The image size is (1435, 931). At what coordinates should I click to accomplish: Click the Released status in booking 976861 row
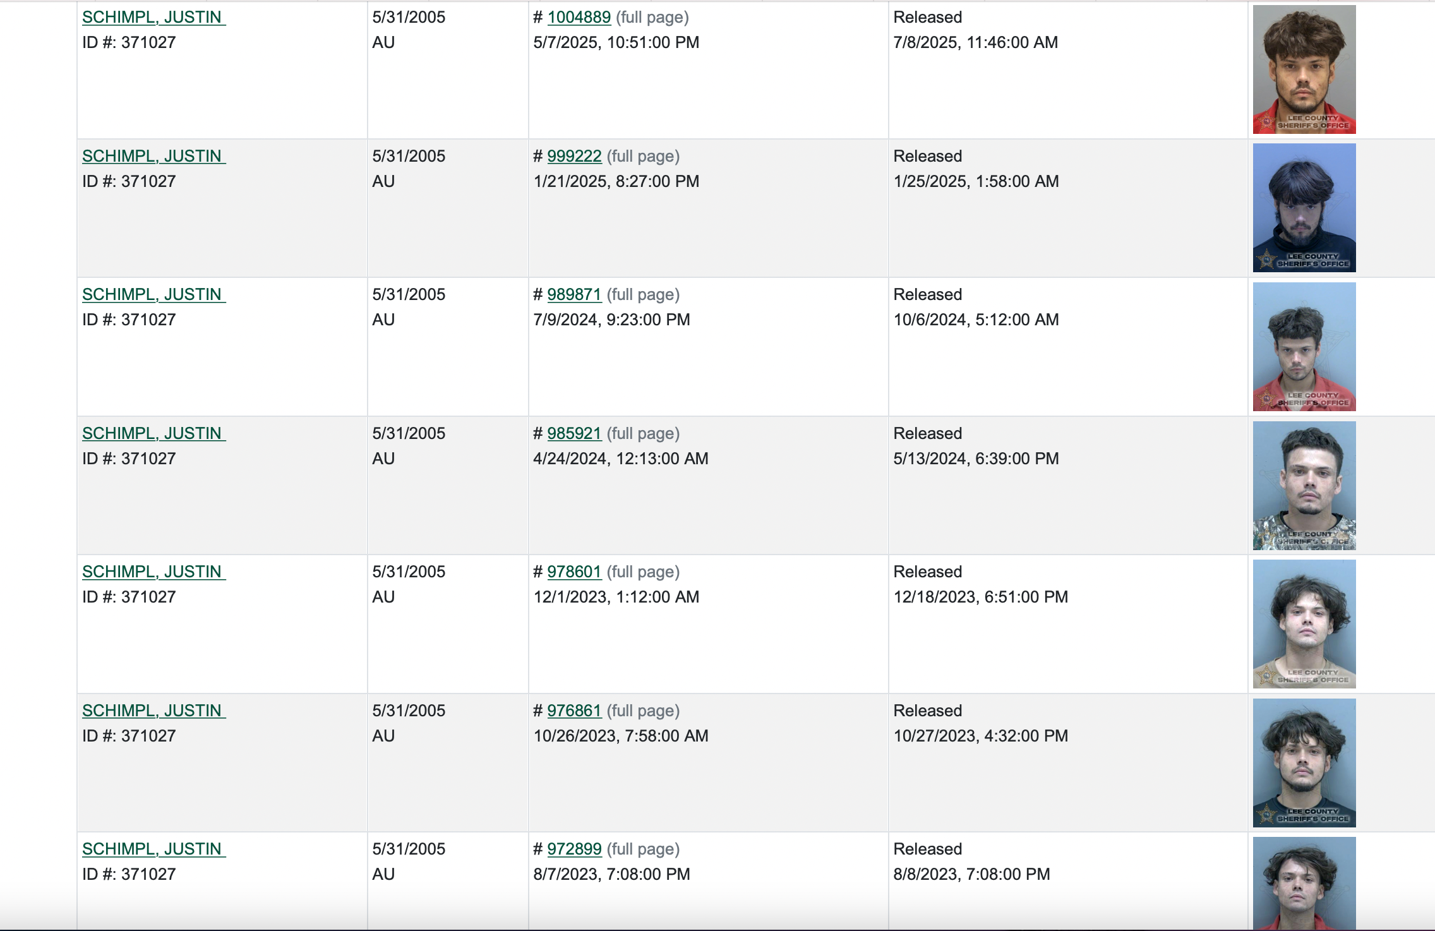point(928,711)
